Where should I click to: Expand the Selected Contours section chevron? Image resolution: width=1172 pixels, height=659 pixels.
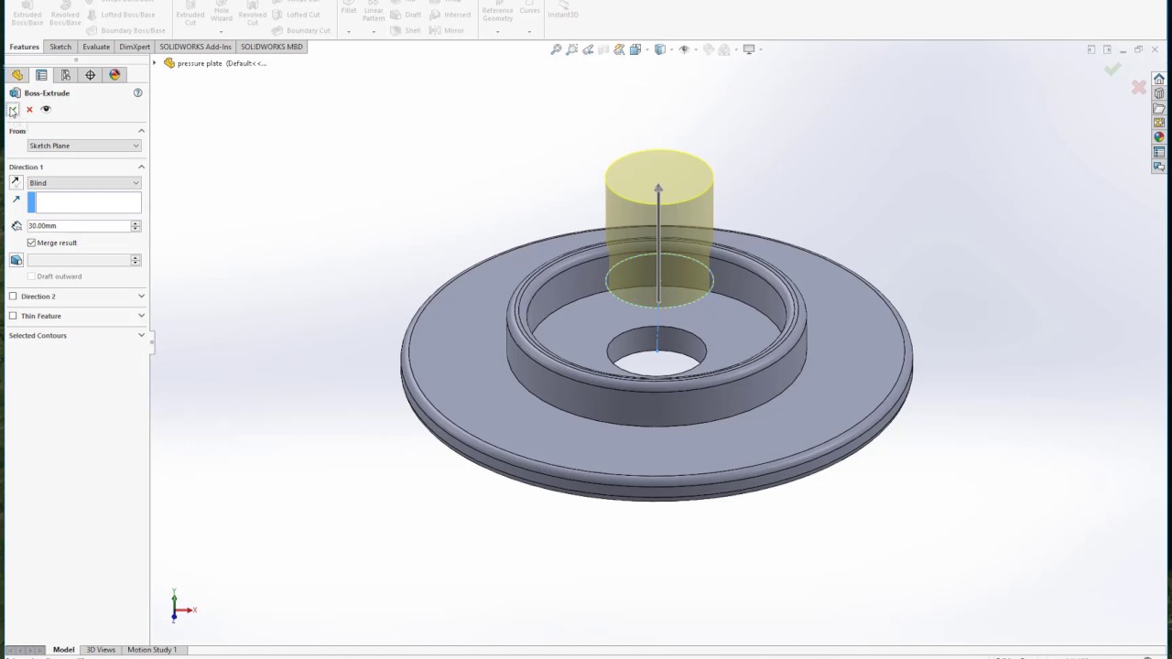(141, 335)
